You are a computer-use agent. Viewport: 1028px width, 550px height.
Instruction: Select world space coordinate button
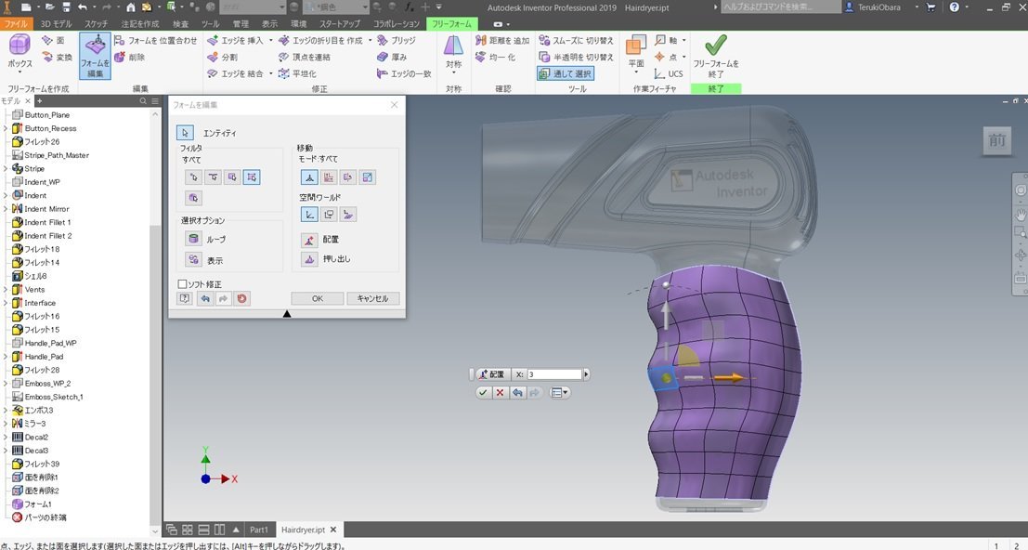point(309,214)
